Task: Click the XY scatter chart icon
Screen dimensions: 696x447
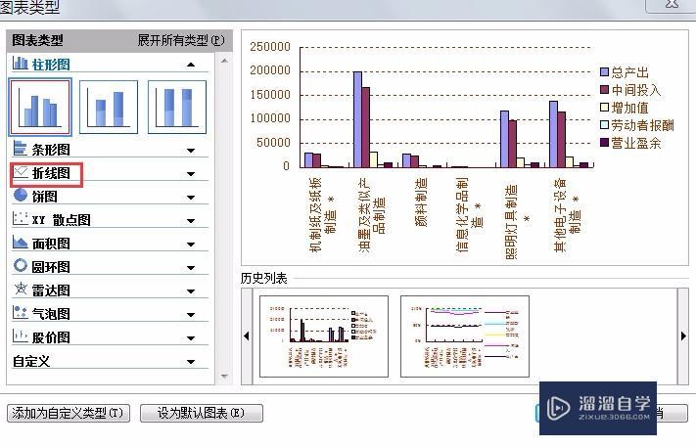Action: 21,219
